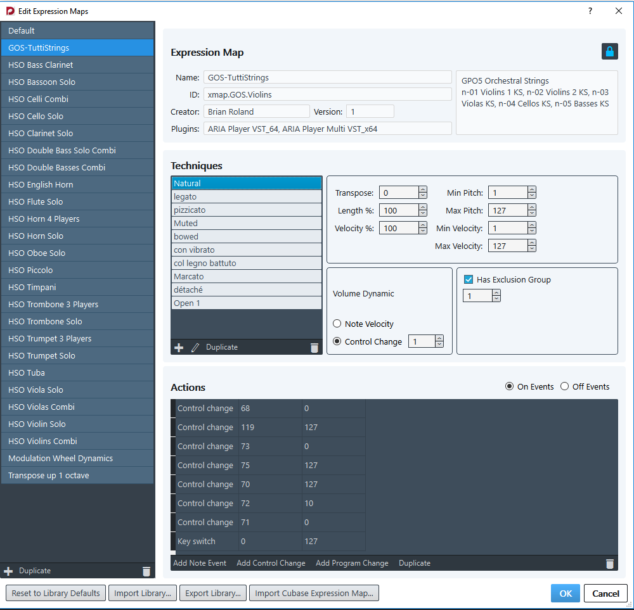The width and height of the screenshot is (634, 610).
Task: Click Import Cubase Expression Map
Action: 314,593
